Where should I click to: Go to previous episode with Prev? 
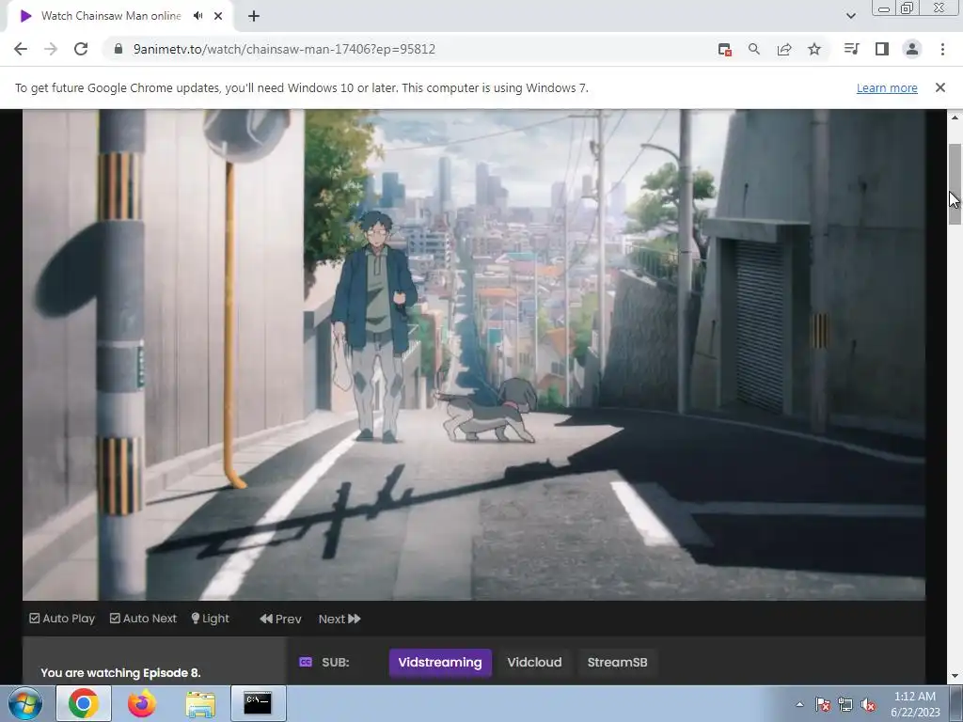[x=280, y=619]
